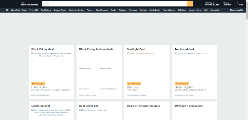Open Black Friday deal card image

coord(51,55)
